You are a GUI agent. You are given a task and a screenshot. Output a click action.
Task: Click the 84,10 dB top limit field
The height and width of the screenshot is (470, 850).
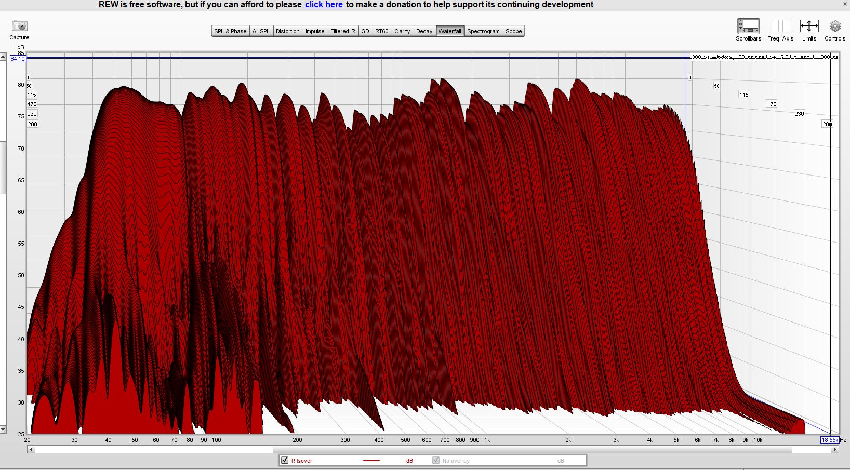pos(18,59)
